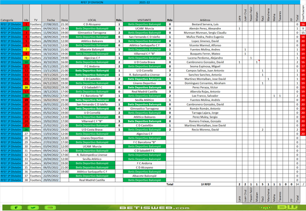Select referee Busquets Ferrer, Mateo

pos(205,54)
